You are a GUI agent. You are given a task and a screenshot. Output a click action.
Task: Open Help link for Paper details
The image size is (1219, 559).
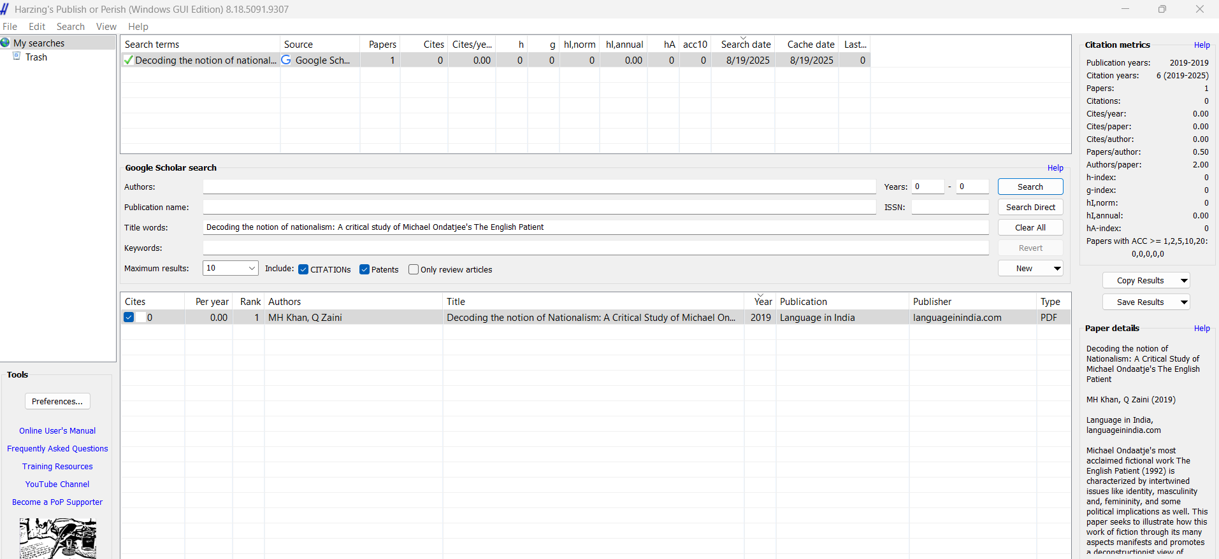click(1202, 329)
